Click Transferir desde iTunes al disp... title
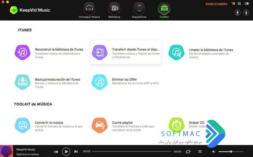Image resolution: width=253 pixels, height=157 pixels. 136,49
